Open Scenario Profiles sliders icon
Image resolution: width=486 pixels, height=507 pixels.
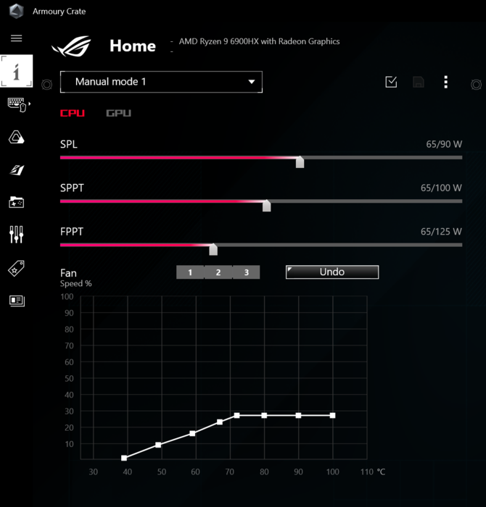tap(17, 235)
